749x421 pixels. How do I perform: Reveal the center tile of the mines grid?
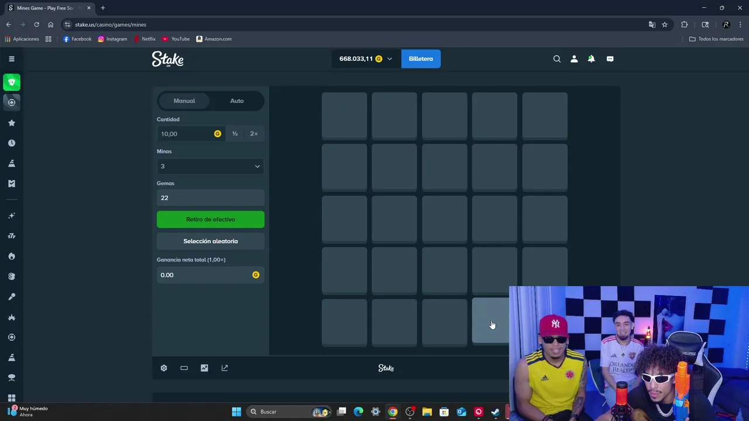(x=445, y=219)
